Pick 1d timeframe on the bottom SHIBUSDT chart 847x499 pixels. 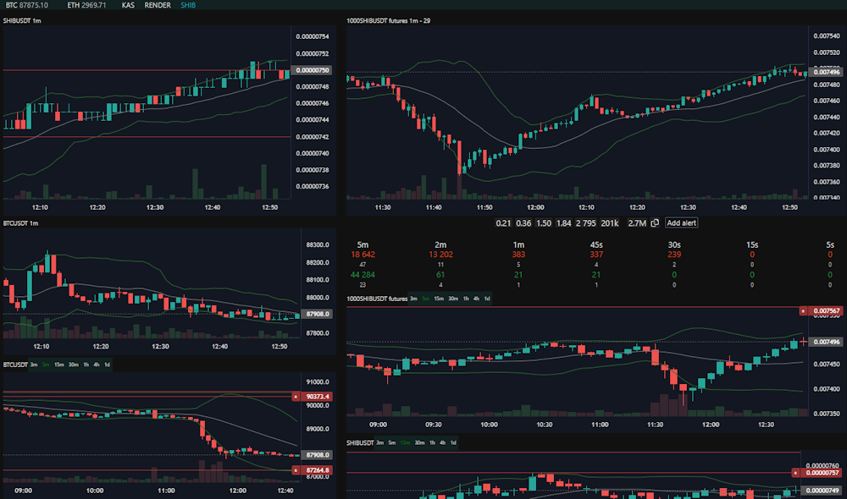453,443
